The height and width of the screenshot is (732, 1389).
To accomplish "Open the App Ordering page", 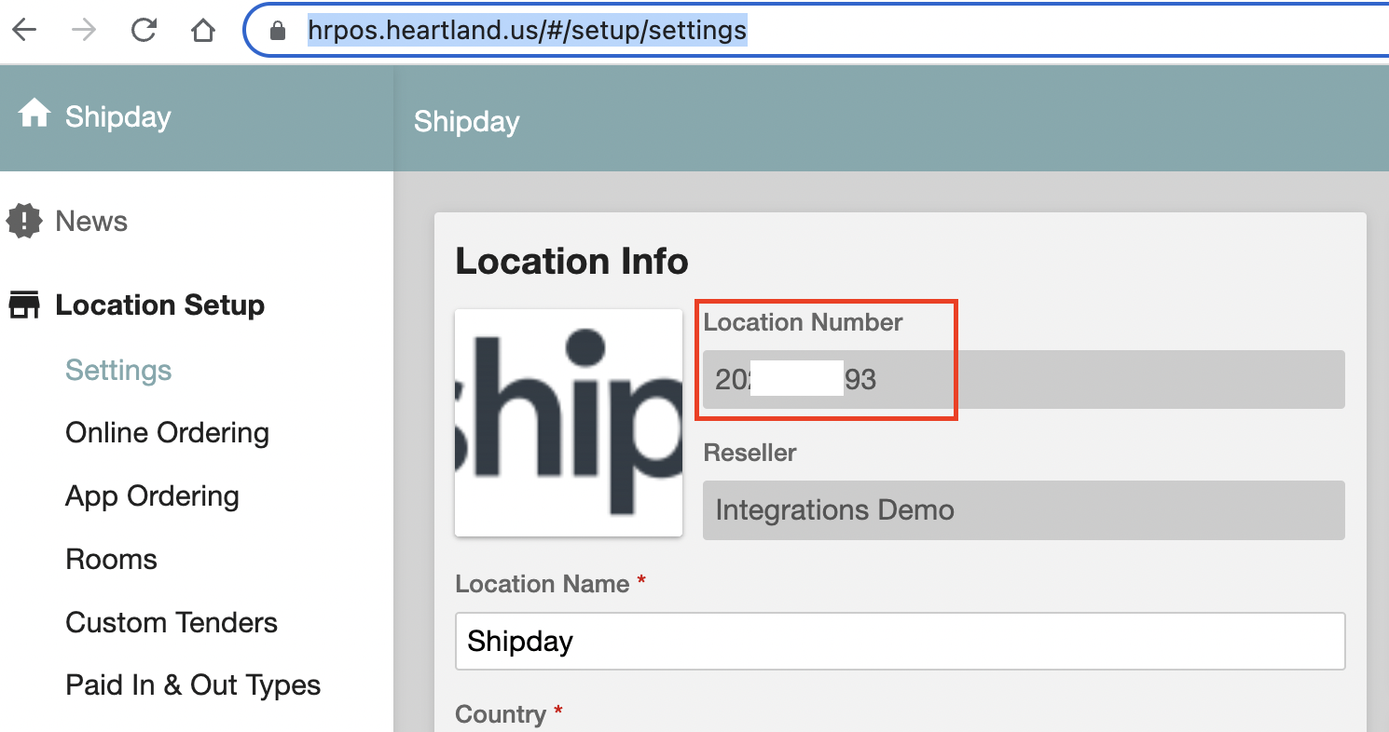I will (x=152, y=495).
